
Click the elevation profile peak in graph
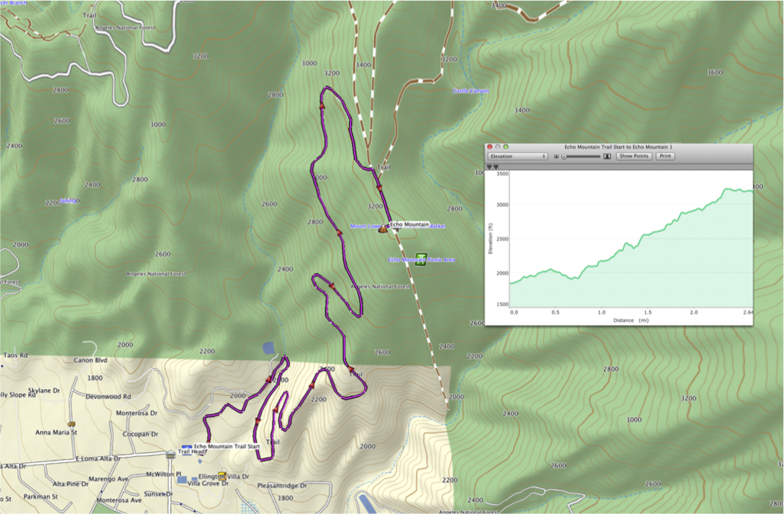point(729,188)
